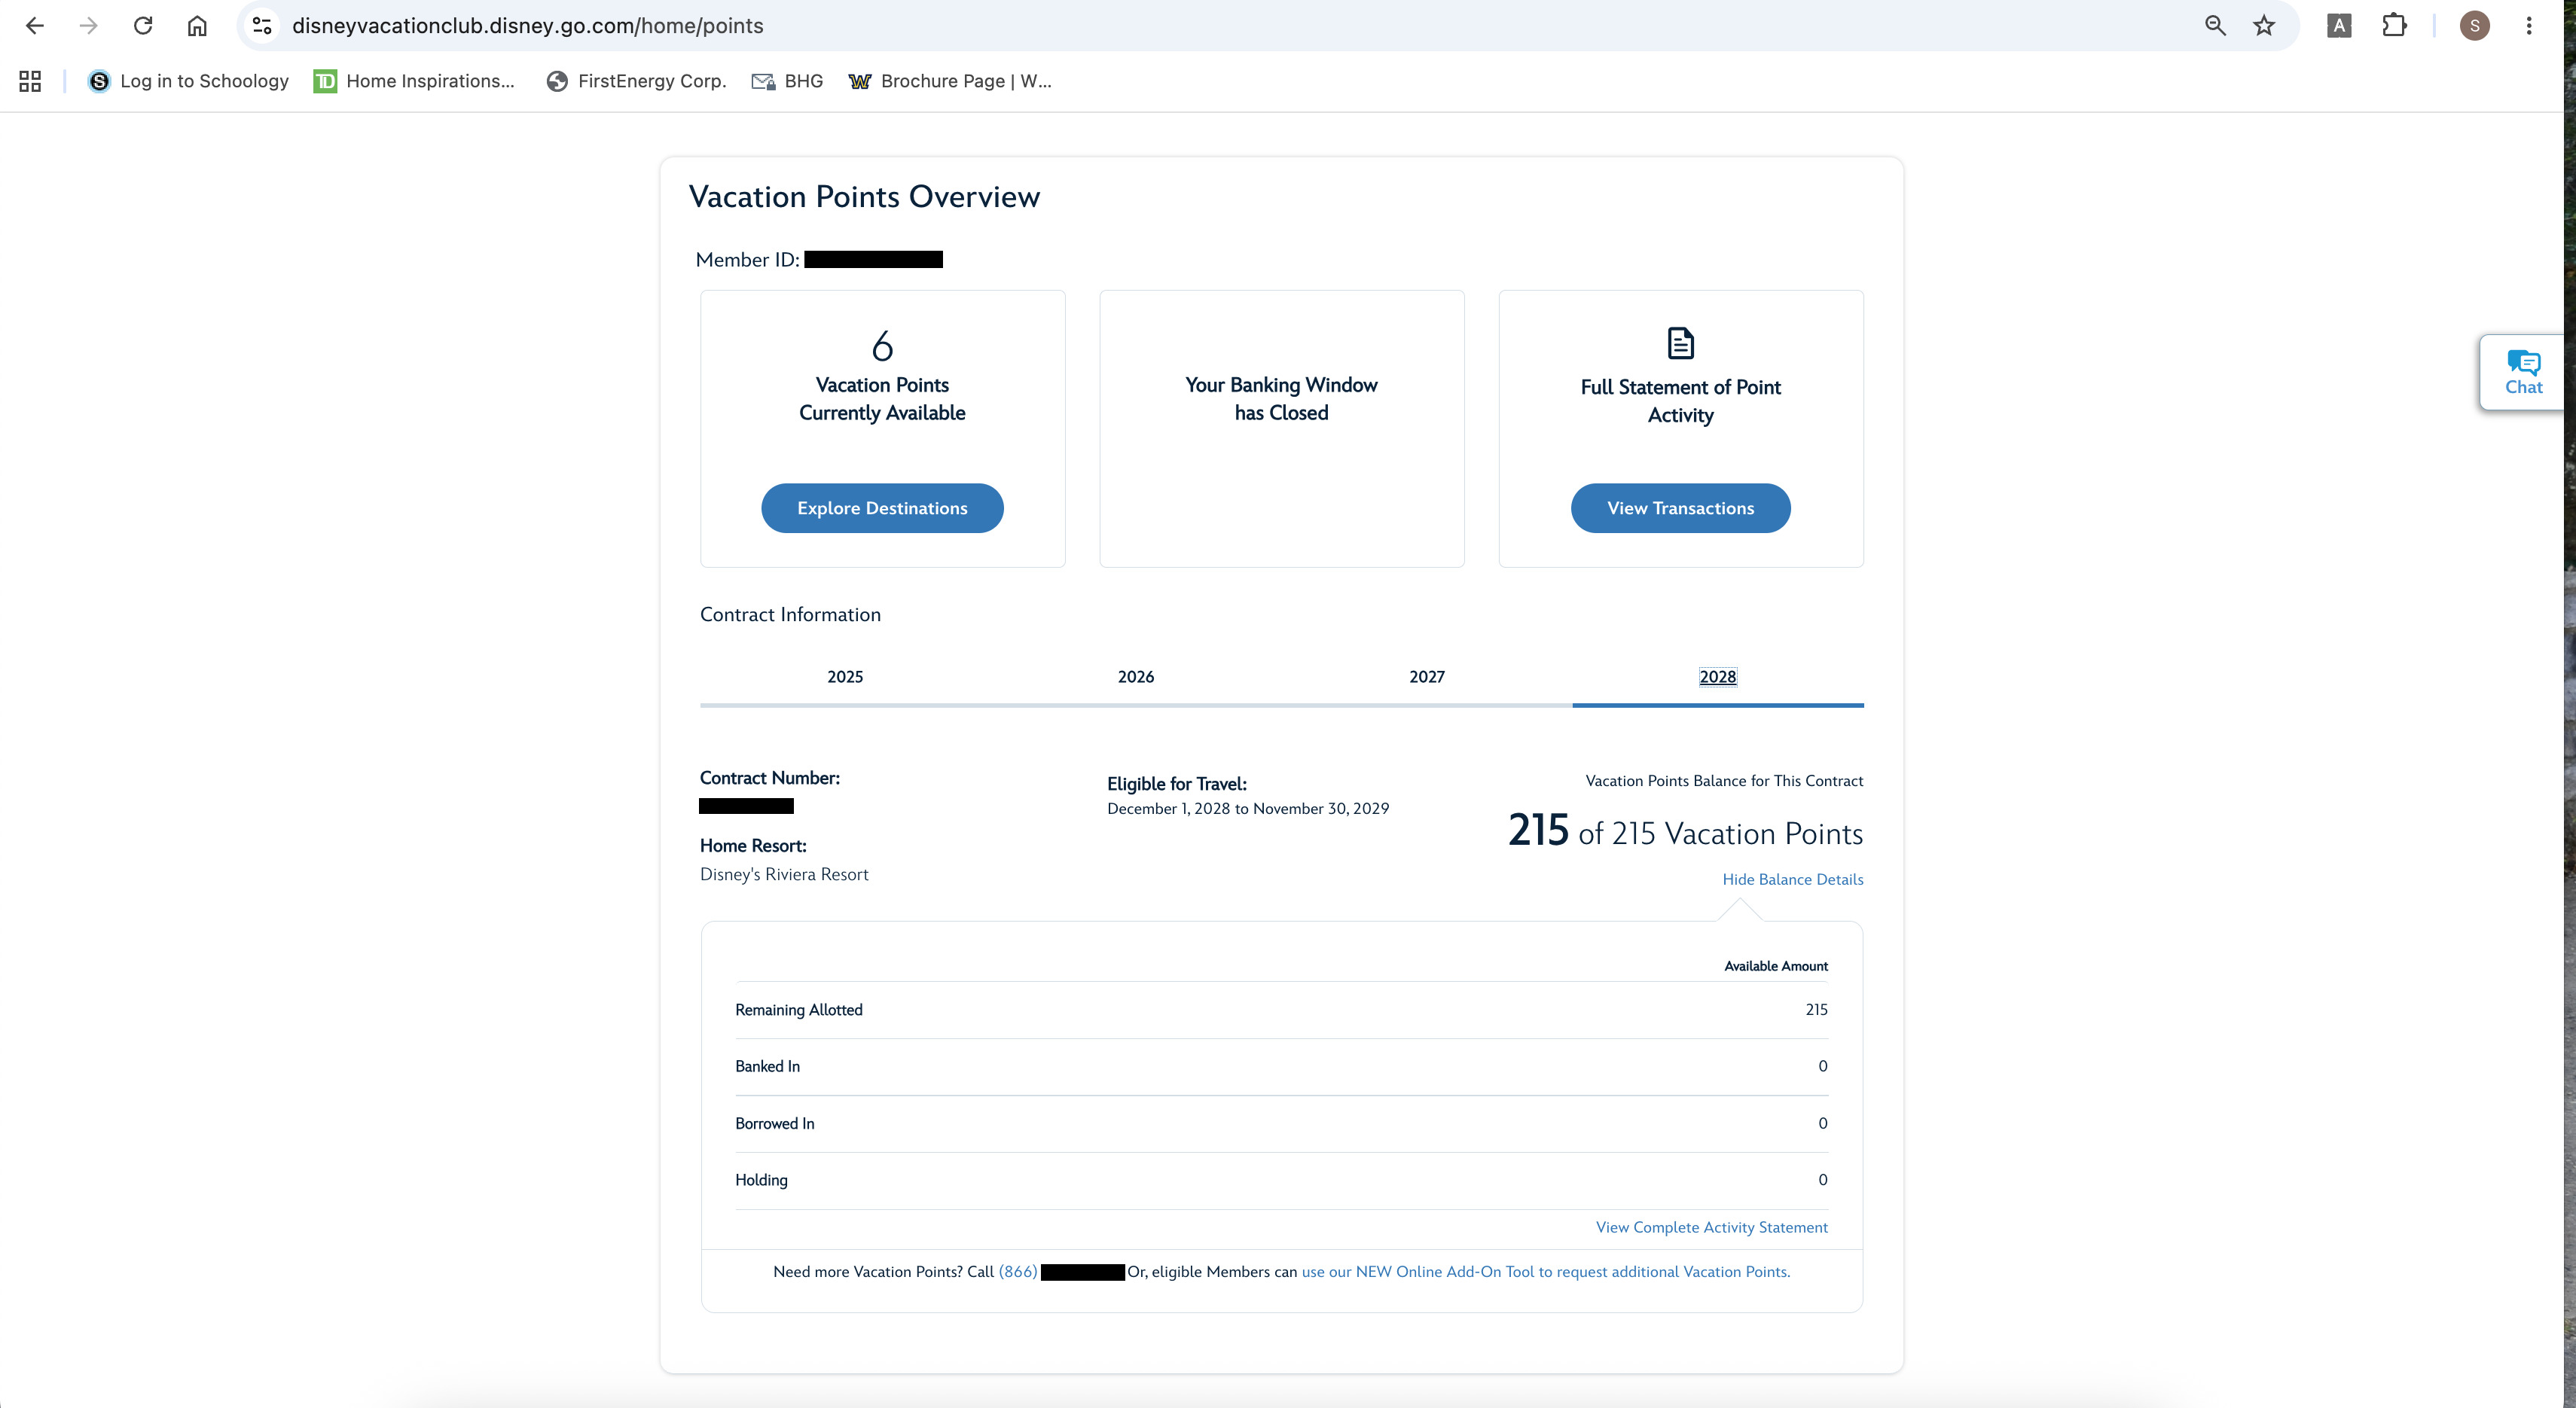Image resolution: width=2576 pixels, height=1408 pixels.
Task: Open the Online Add-On Tool link
Action: [x=1546, y=1271]
